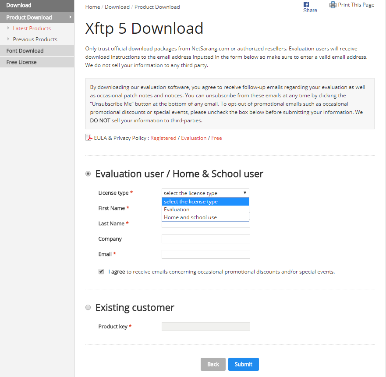The width and height of the screenshot is (386, 377).
Task: Click the PDF icon beside EULA
Action: click(x=89, y=137)
